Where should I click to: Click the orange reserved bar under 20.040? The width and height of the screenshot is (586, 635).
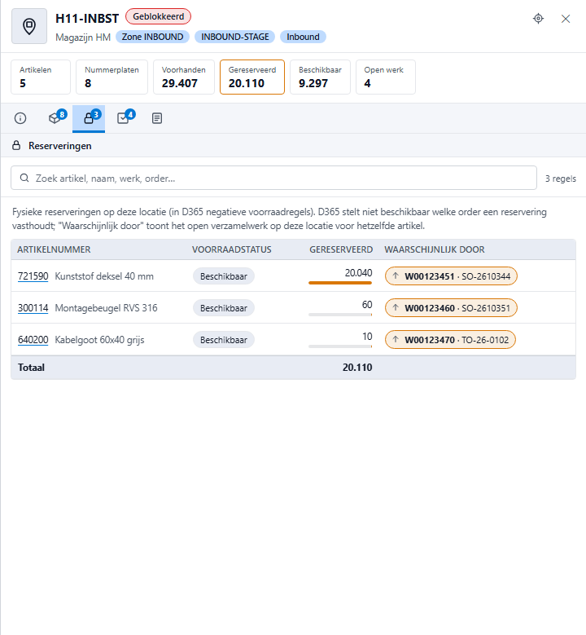(340, 283)
